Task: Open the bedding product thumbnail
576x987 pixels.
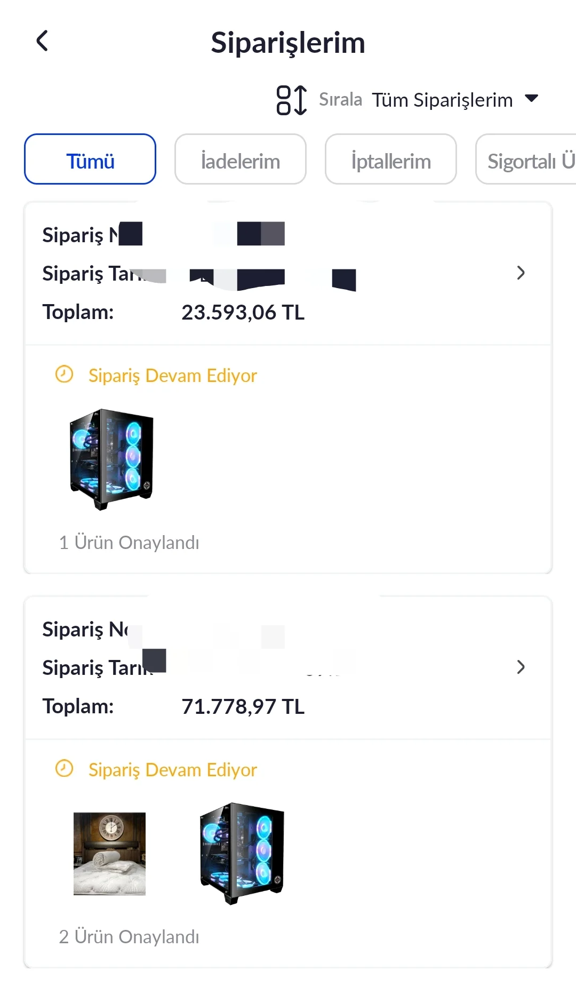Action: pyautogui.click(x=109, y=853)
